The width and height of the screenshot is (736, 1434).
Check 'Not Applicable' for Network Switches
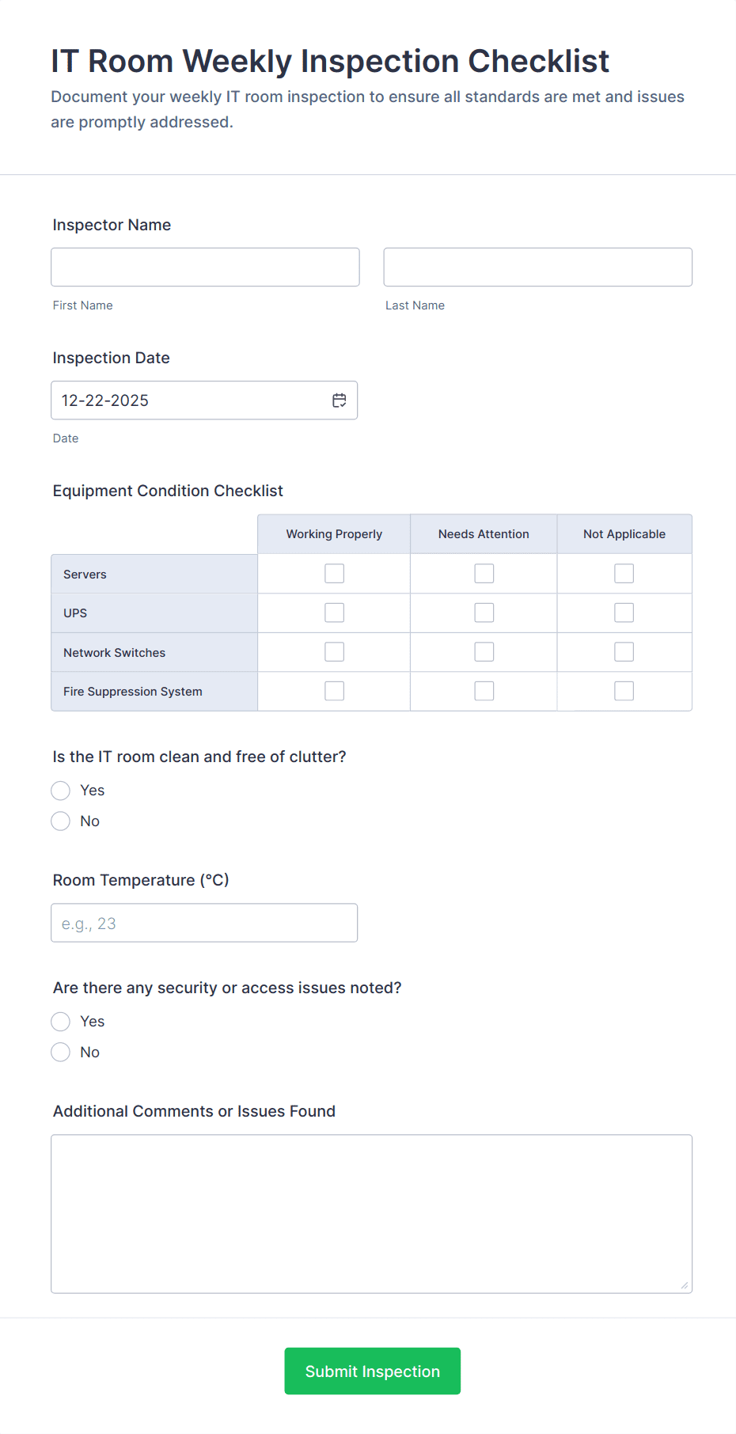click(624, 651)
